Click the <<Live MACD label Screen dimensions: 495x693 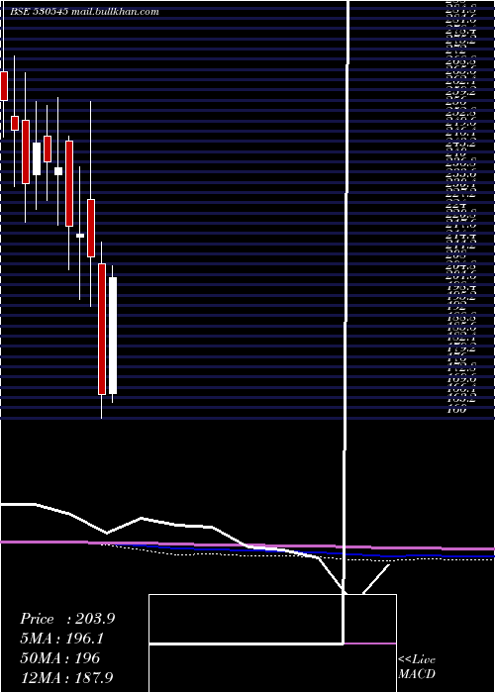(x=417, y=667)
